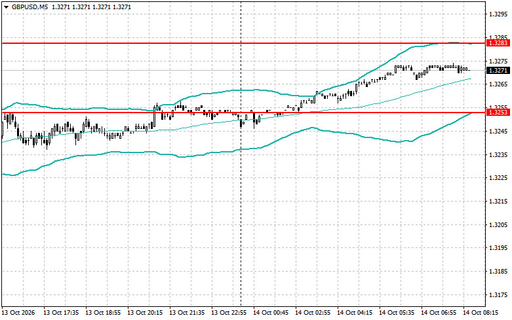
Task: Click the 1.3295 price scale value
Action: tap(498, 14)
